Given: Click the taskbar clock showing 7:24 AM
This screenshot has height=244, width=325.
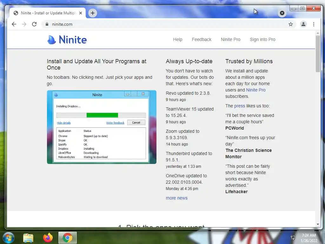Looking at the screenshot, I should [308, 235].
